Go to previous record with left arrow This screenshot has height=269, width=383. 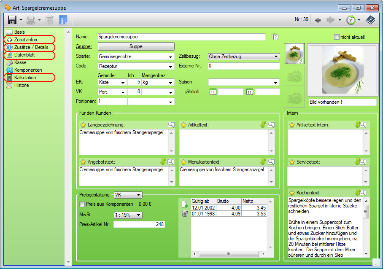pyautogui.click(x=318, y=20)
